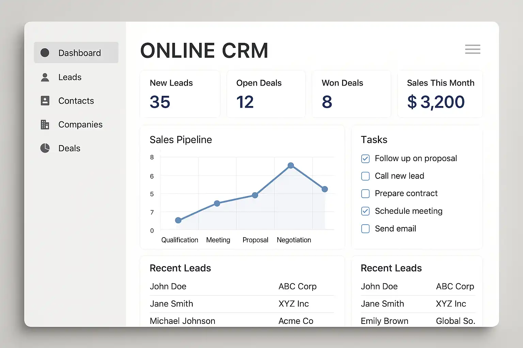The height and width of the screenshot is (348, 523).
Task: Select Emily Brown in Recent Leads
Action: 384,321
